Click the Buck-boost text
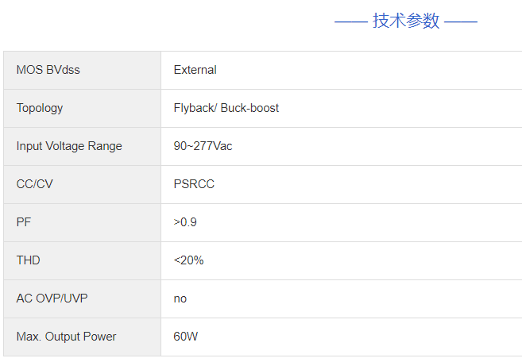Screen dimensions: 522x362 click(x=250, y=108)
